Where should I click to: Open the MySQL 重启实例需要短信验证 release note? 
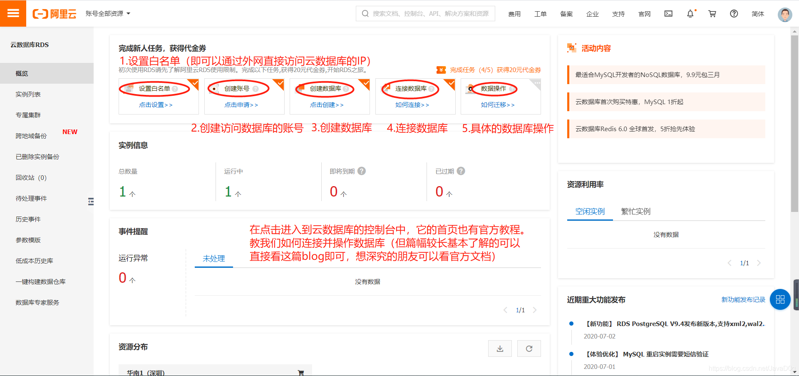coord(647,354)
